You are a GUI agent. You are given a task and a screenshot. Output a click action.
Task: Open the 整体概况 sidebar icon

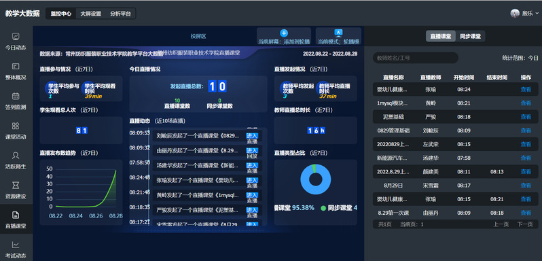16,66
